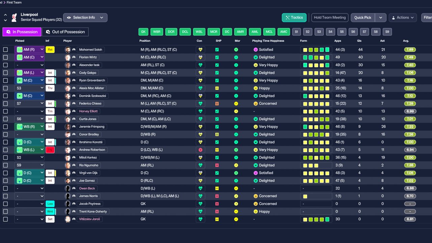Open Salah's AM (R) picked dropdown
432x243 pixels.
pyautogui.click(x=29, y=49)
